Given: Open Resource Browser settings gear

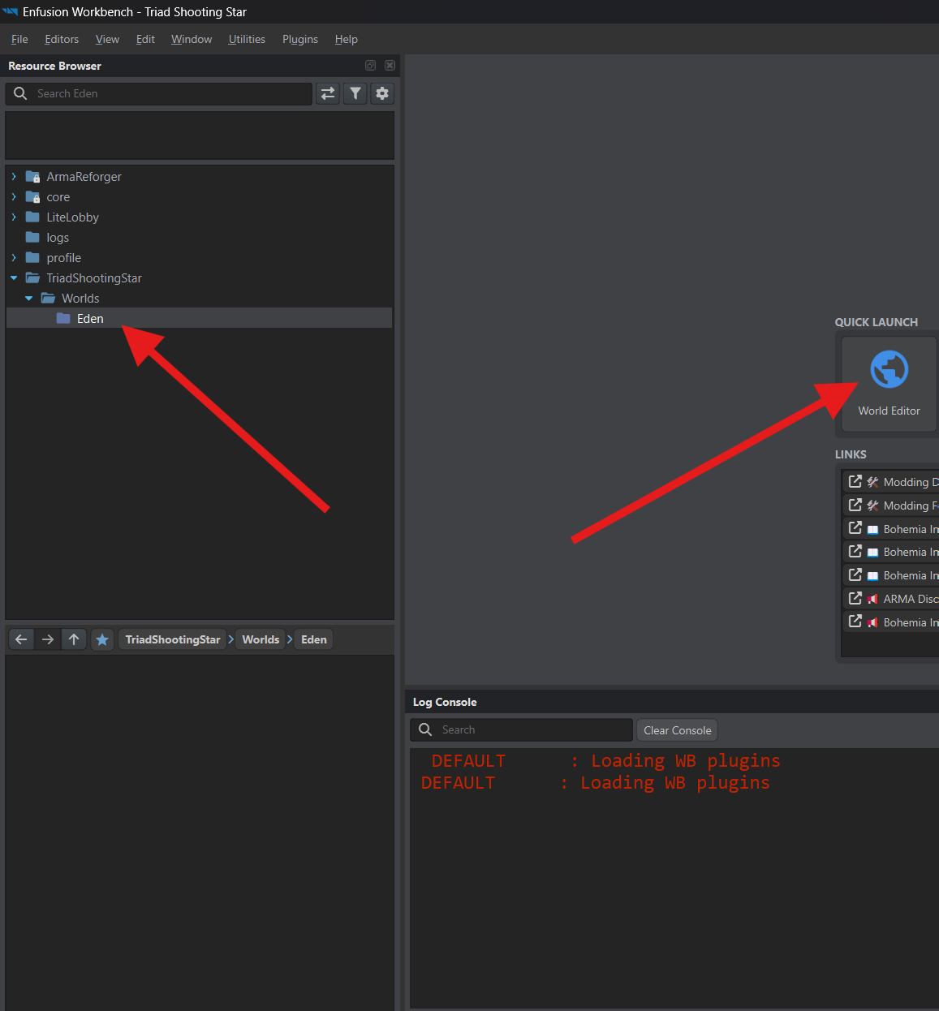Looking at the screenshot, I should 382,93.
